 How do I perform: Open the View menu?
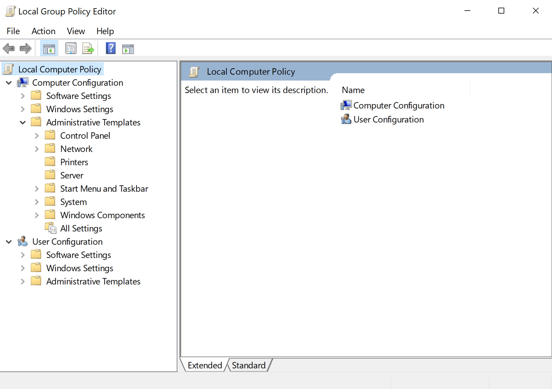[x=75, y=31]
